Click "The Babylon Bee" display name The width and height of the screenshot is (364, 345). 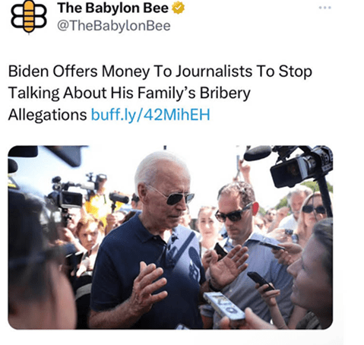coord(112,8)
